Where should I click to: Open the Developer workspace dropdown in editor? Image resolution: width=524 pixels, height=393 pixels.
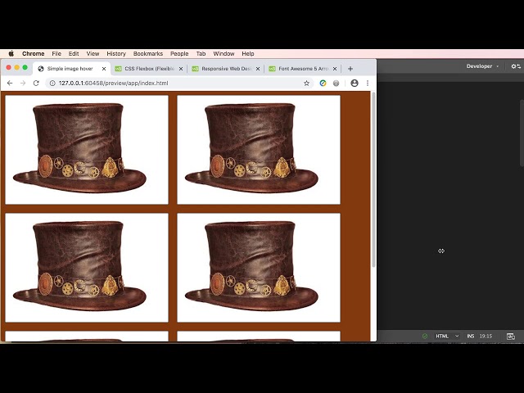click(482, 66)
